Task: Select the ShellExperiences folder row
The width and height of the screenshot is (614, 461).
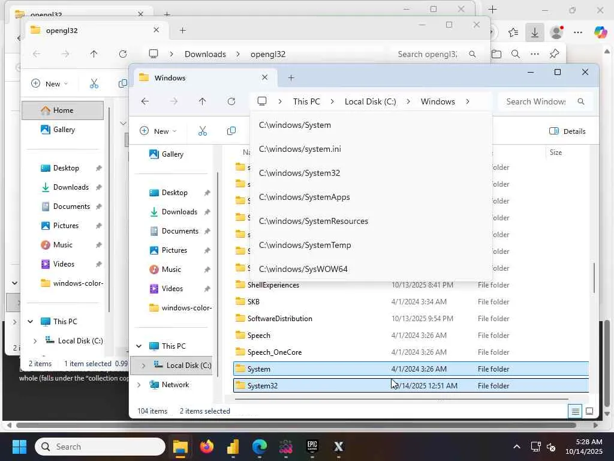Action: click(x=411, y=285)
